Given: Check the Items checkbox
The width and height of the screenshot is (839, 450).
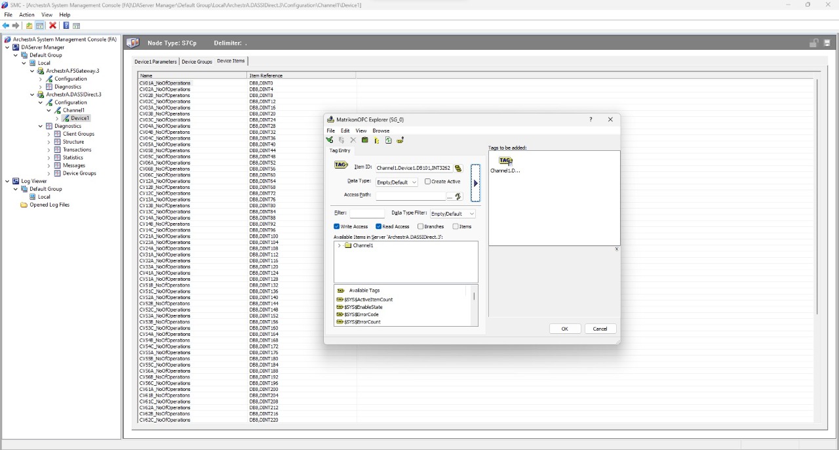Looking at the screenshot, I should pos(456,227).
